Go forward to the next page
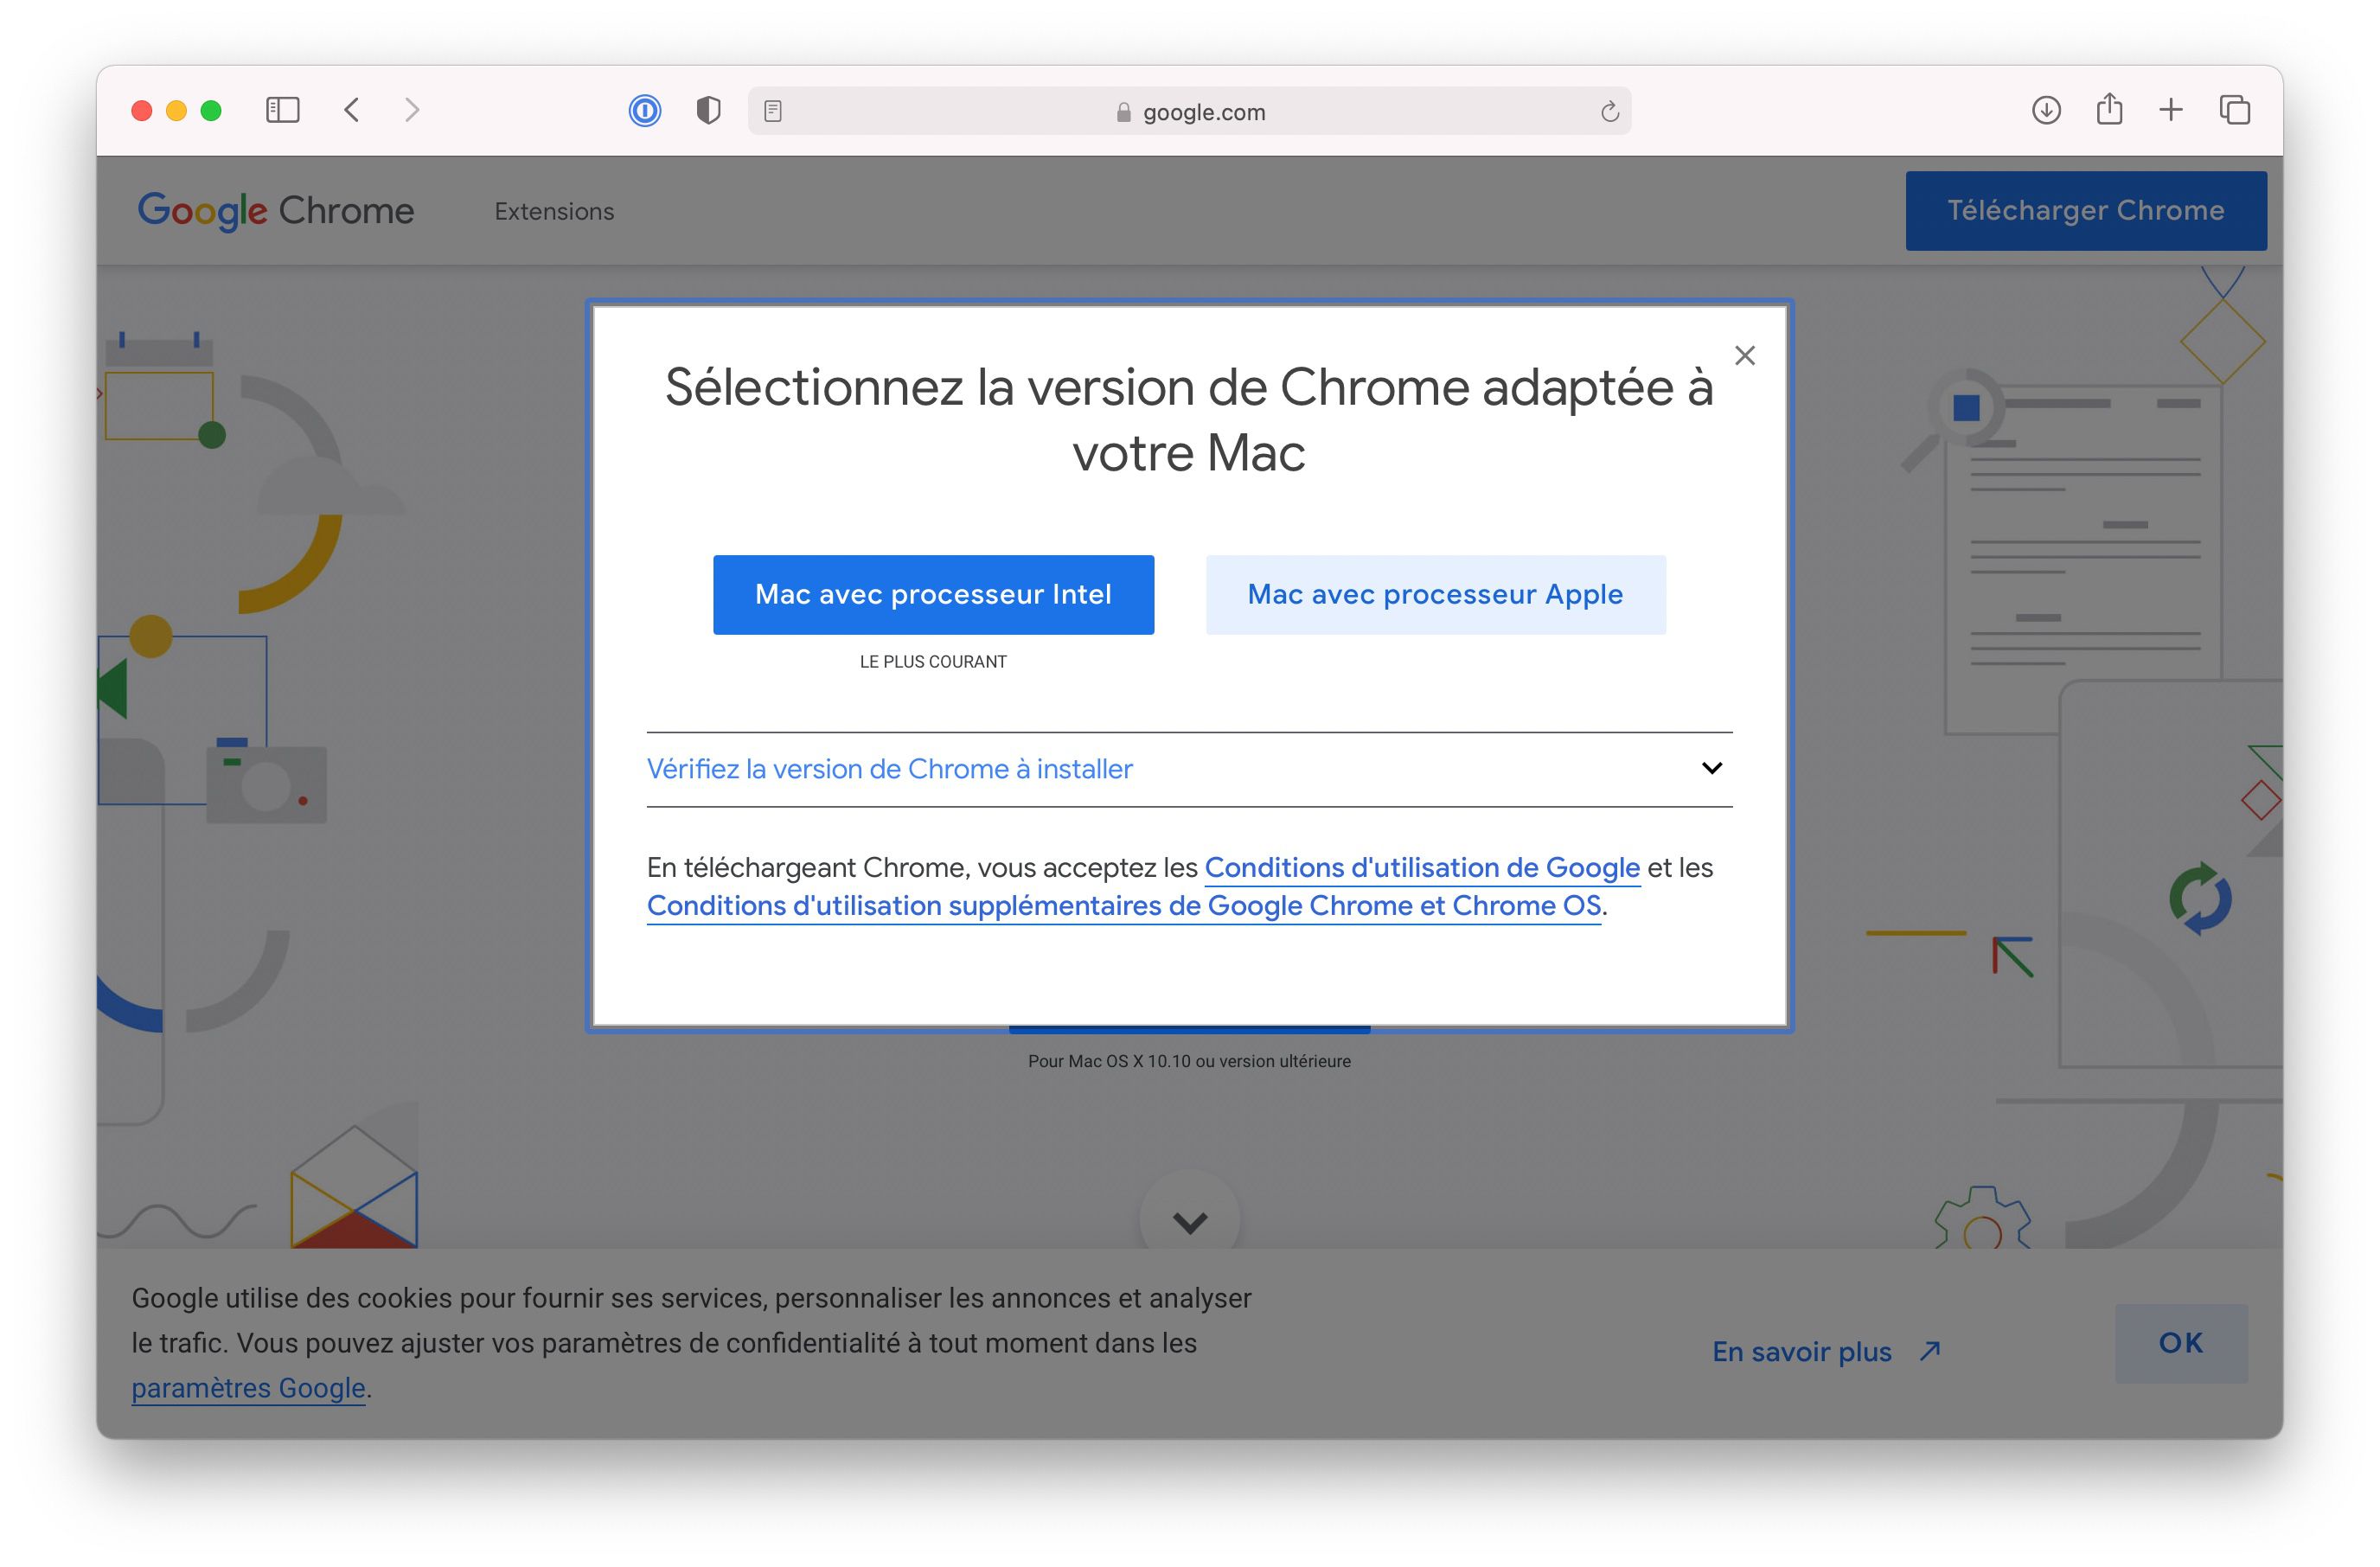 [412, 110]
